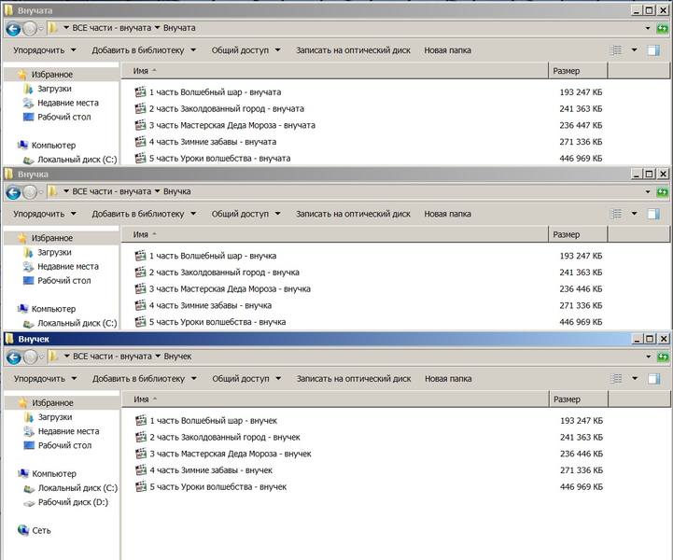Open Общий доступ dropdown in Внучек window

coord(246,379)
